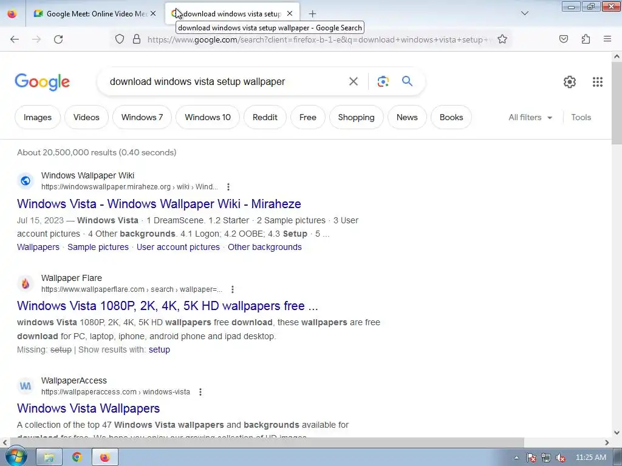Select the Free filter chip
Viewport: 622px width, 466px height.
tap(308, 117)
